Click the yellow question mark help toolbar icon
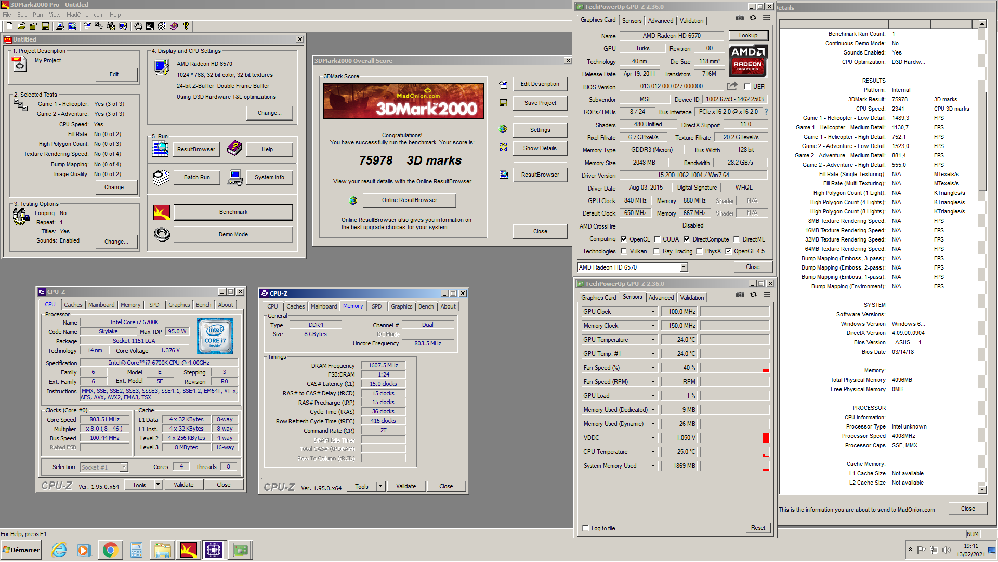 [x=186, y=26]
